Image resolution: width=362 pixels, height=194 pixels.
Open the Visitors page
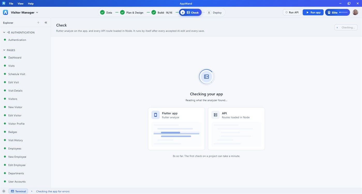[13, 99]
